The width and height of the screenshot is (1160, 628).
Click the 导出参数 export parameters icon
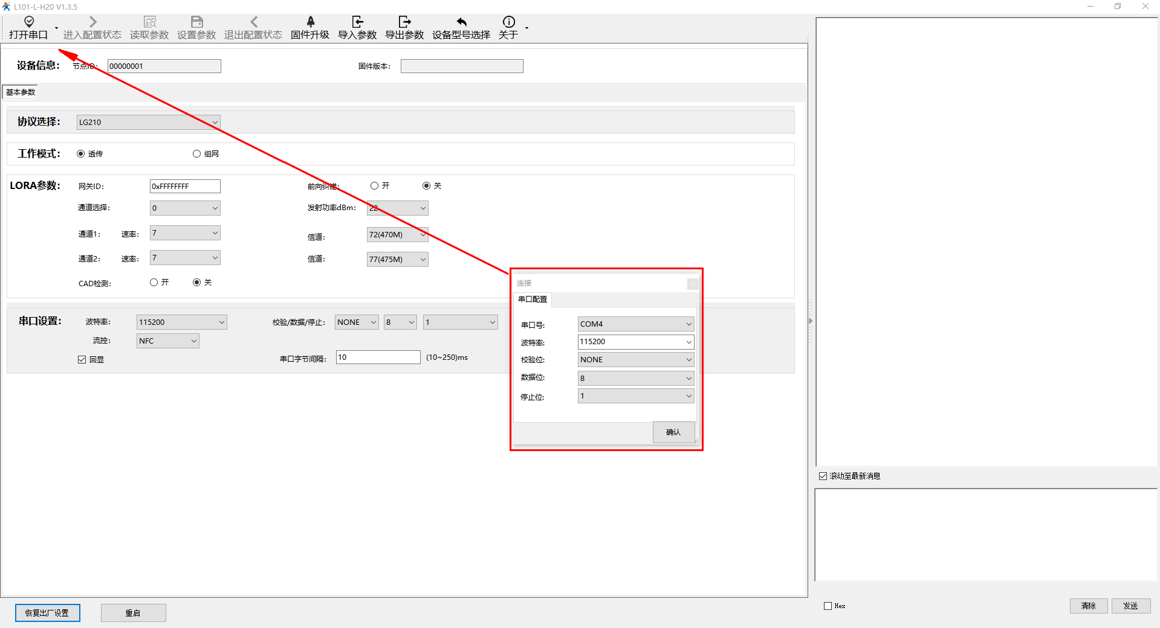(x=404, y=22)
